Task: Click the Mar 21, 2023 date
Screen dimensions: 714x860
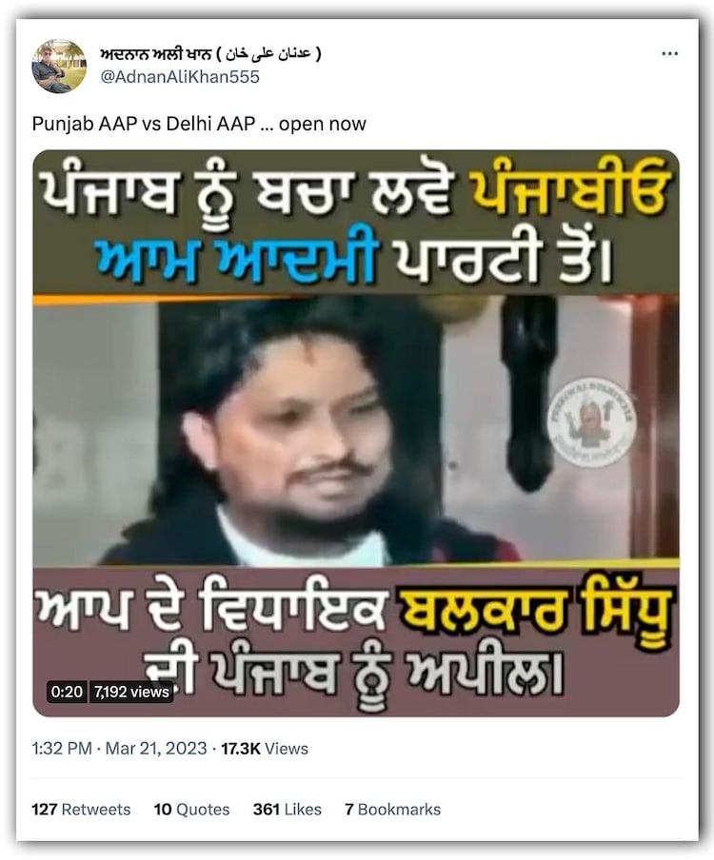Action: coord(156,749)
